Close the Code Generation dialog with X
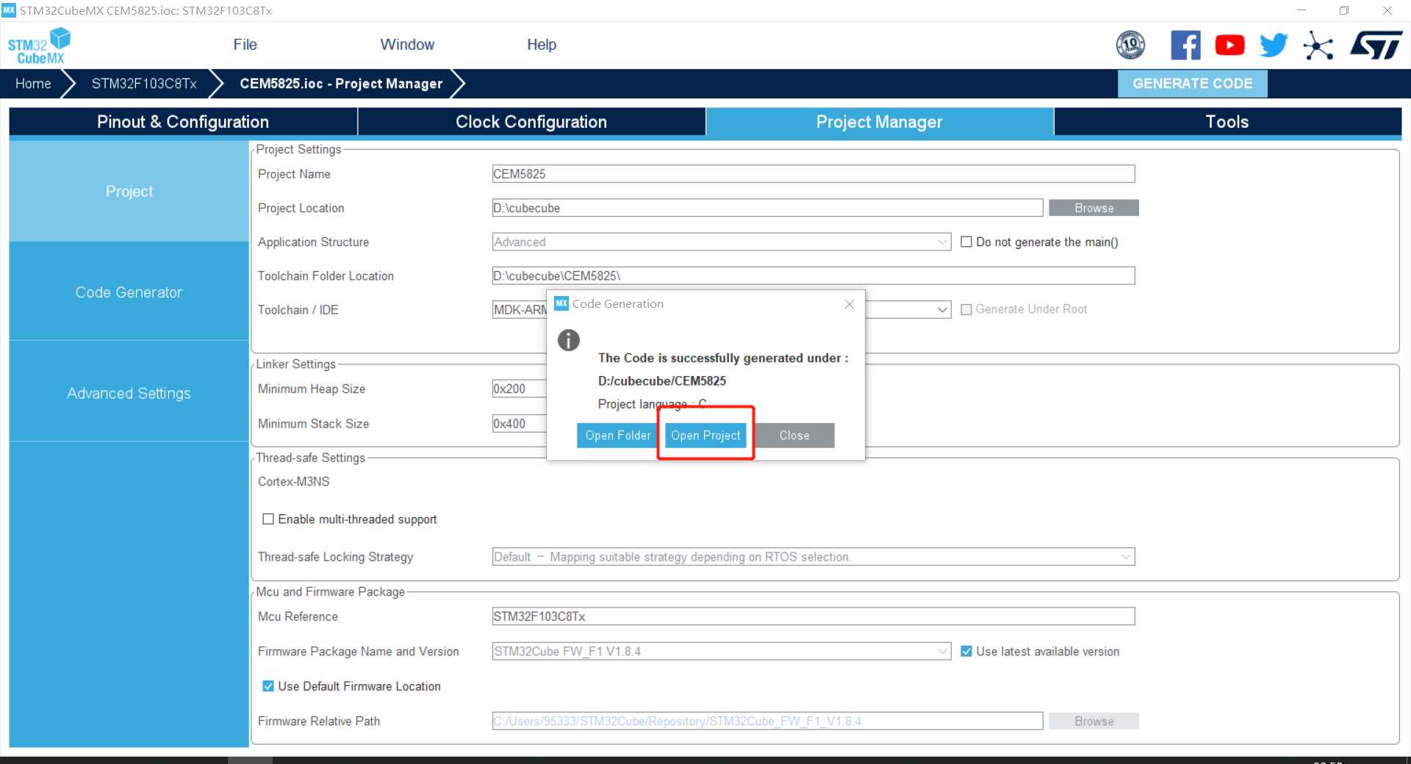This screenshot has height=764, width=1411. pos(849,304)
